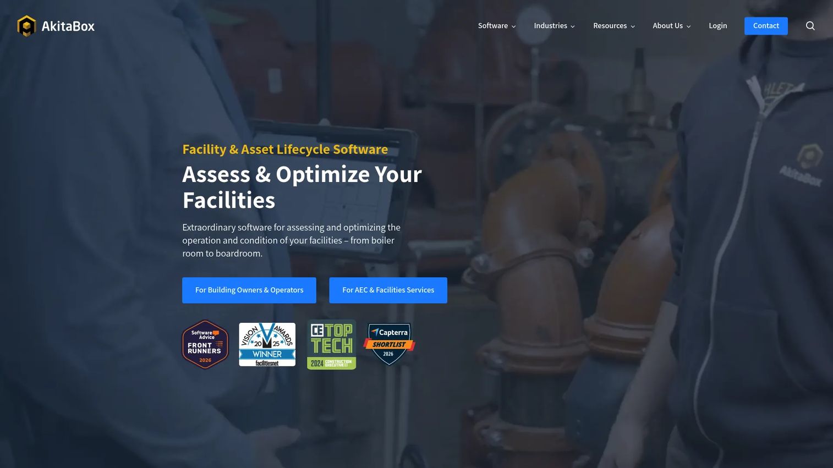Expand the Software menu chevron
This screenshot has height=468, width=833.
[514, 26]
